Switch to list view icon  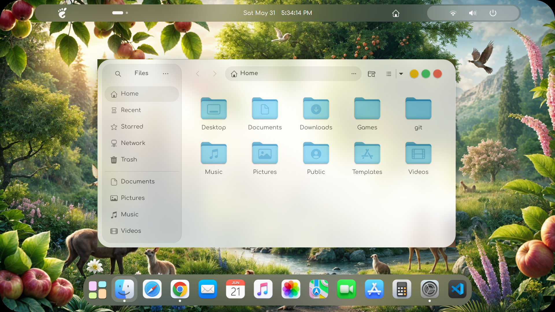pos(388,74)
